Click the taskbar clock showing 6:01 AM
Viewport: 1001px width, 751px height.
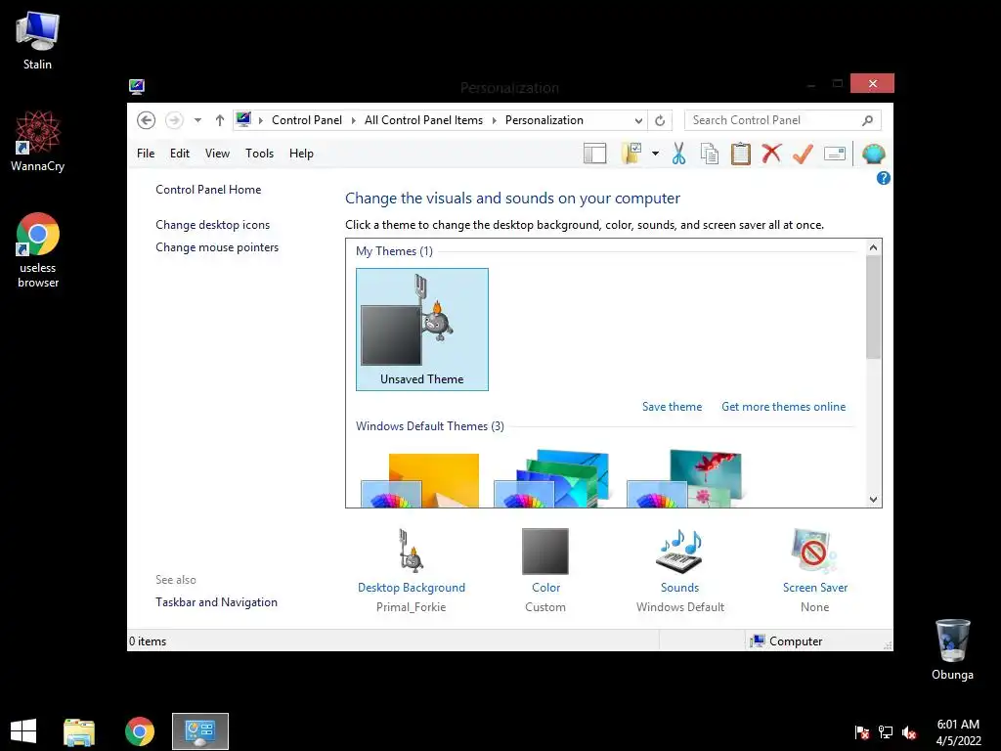point(958,731)
